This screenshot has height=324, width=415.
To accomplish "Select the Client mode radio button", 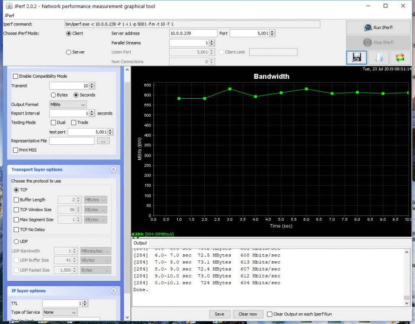I will coord(69,33).
